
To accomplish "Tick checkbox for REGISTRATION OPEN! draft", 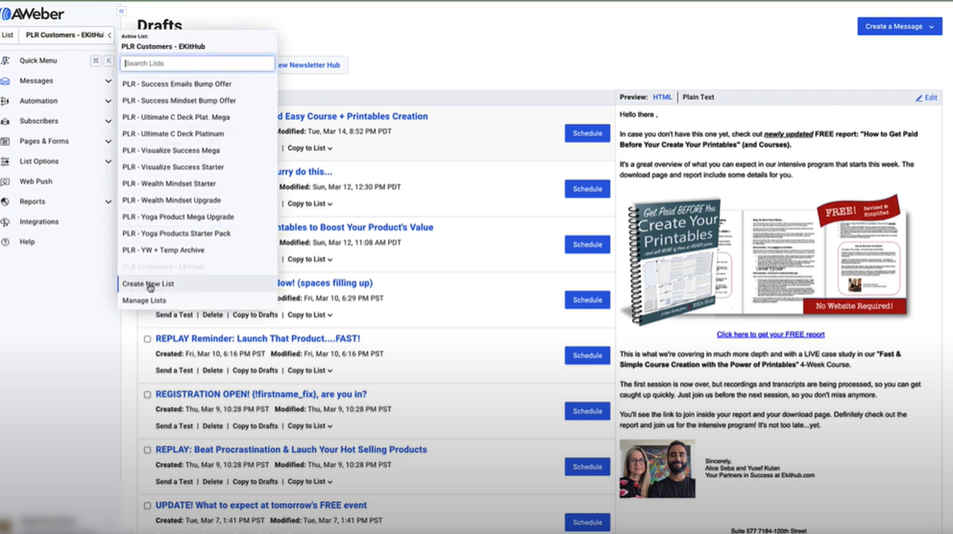I will coord(147,395).
